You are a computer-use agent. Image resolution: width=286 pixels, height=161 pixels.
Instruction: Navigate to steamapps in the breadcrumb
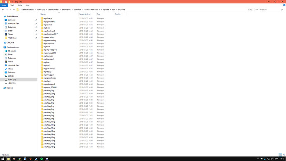66,10
